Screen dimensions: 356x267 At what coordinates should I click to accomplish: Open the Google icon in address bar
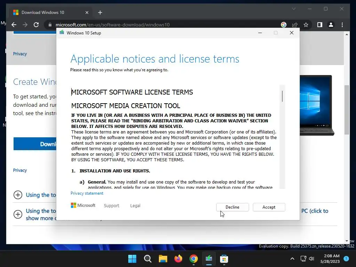pyautogui.click(x=284, y=25)
